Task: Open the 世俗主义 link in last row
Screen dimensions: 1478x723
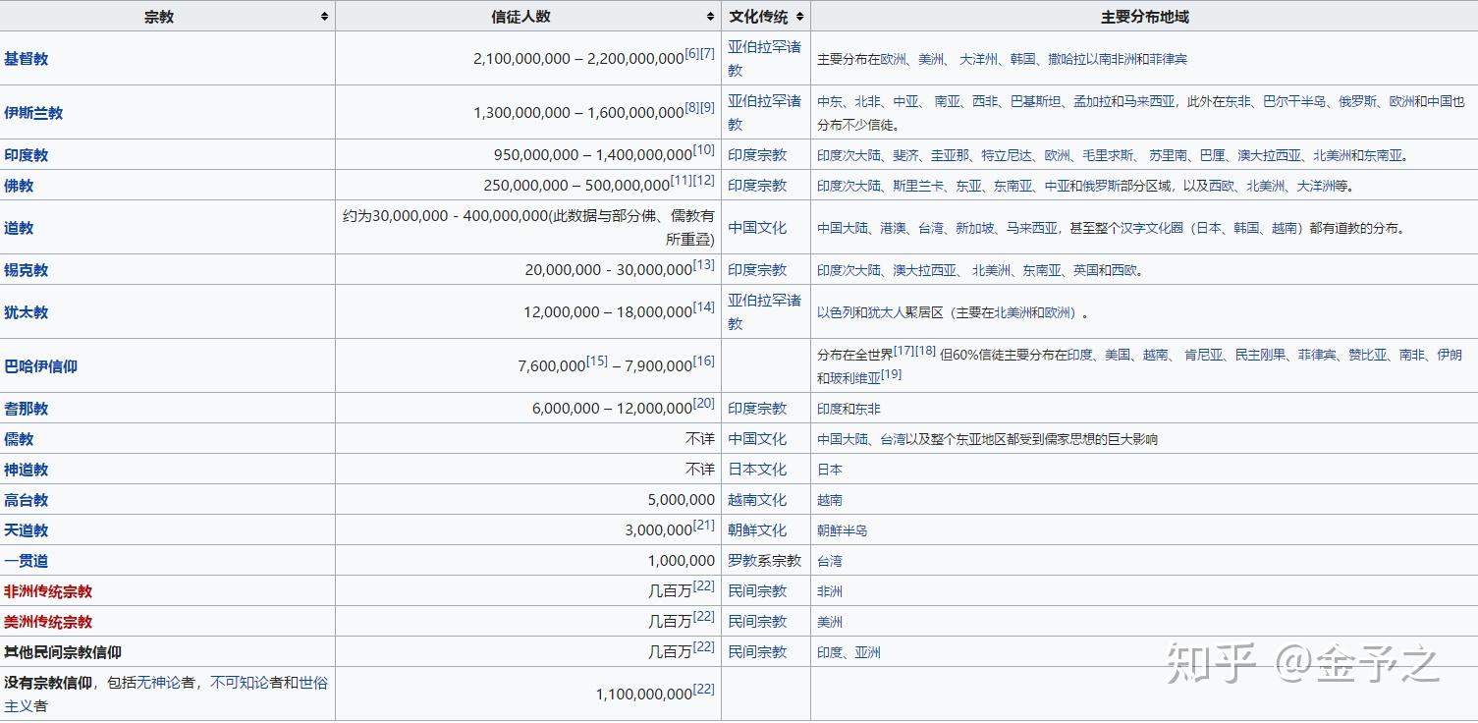Action: tap(312, 683)
